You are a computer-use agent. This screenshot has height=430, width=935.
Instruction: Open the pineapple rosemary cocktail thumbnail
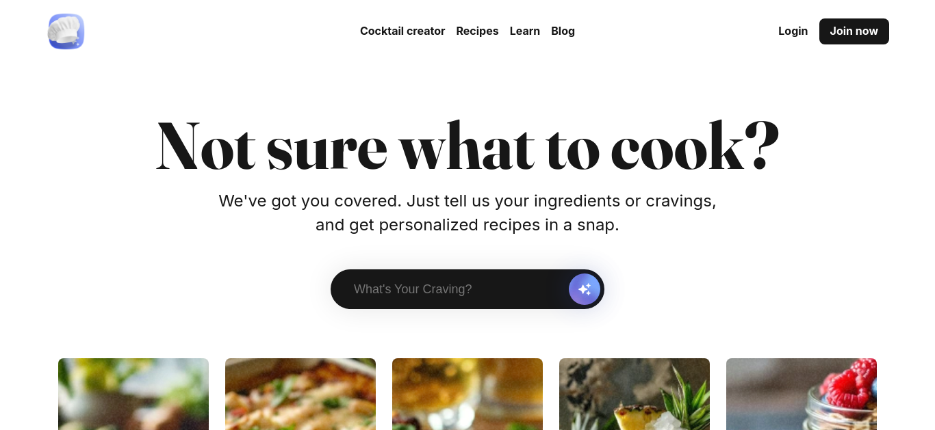click(635, 394)
